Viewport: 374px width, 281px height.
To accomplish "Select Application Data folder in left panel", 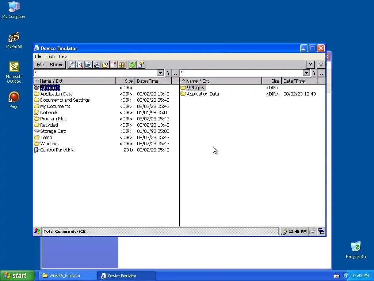I will (56, 94).
